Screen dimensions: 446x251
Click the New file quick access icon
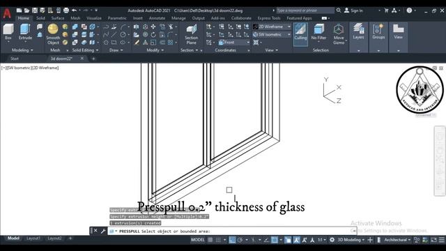click(19, 10)
